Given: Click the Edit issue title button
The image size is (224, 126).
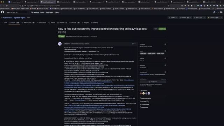Looking at the screenshot, I should tap(155, 29).
